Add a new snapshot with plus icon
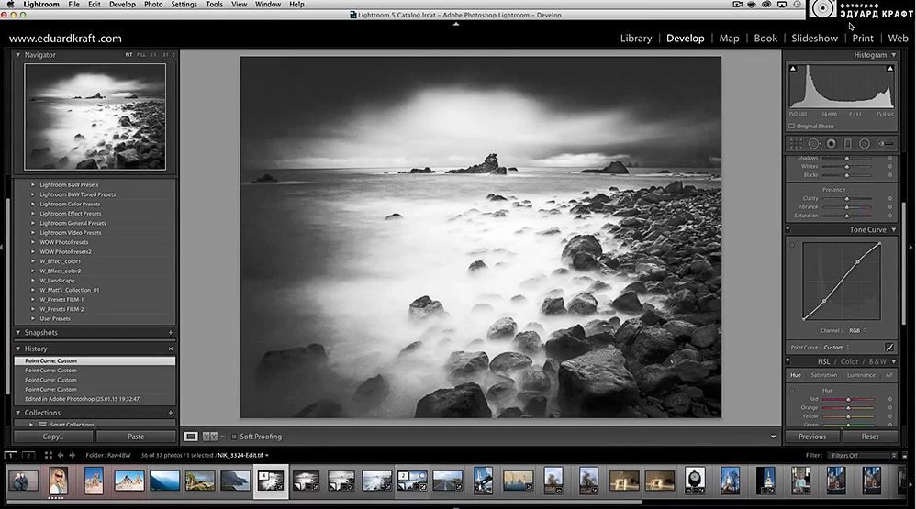 click(x=171, y=332)
